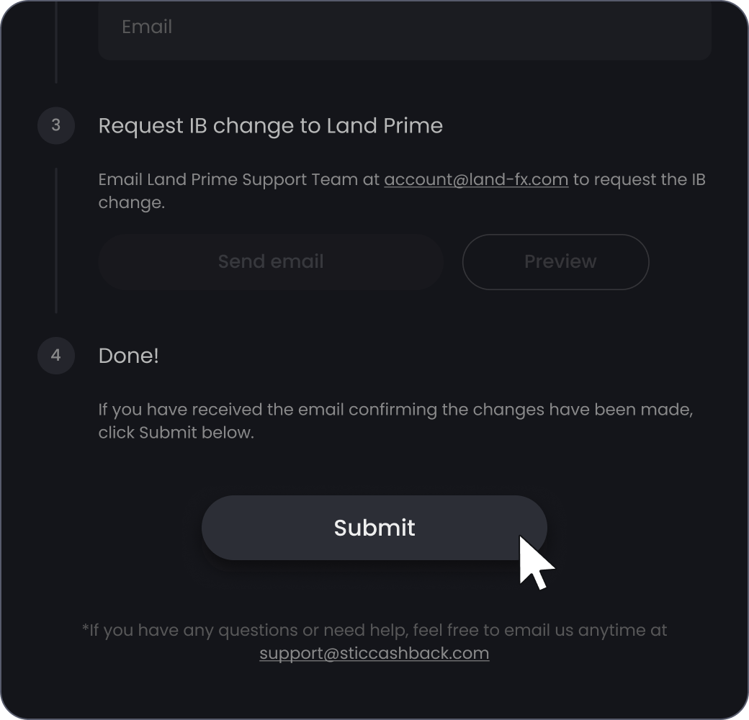Click the Send email button

click(271, 261)
